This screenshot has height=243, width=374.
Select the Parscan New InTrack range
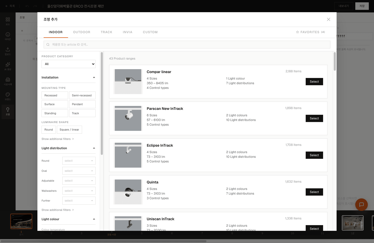314,118
